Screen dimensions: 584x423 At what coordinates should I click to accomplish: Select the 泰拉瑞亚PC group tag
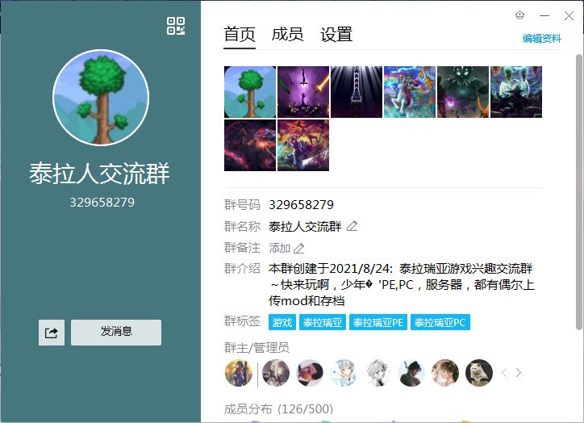[440, 322]
